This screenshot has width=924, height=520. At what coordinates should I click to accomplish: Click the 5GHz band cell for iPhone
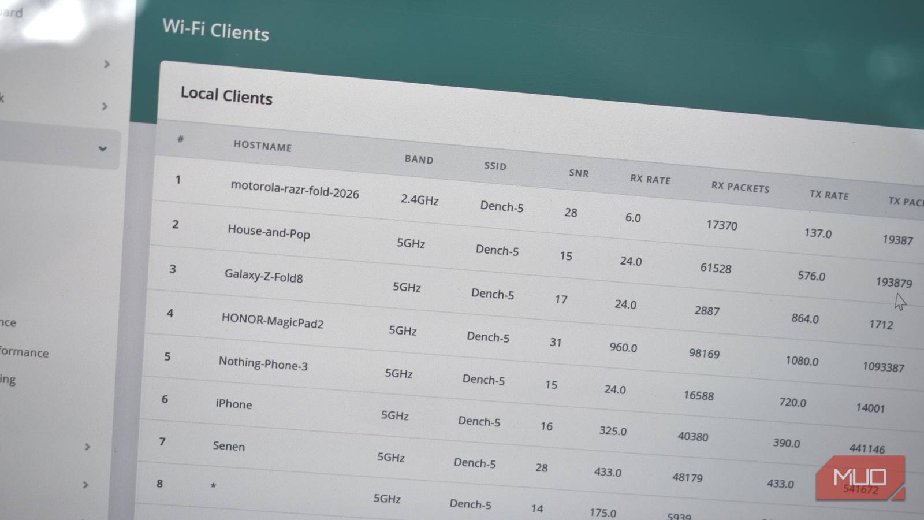coord(394,415)
